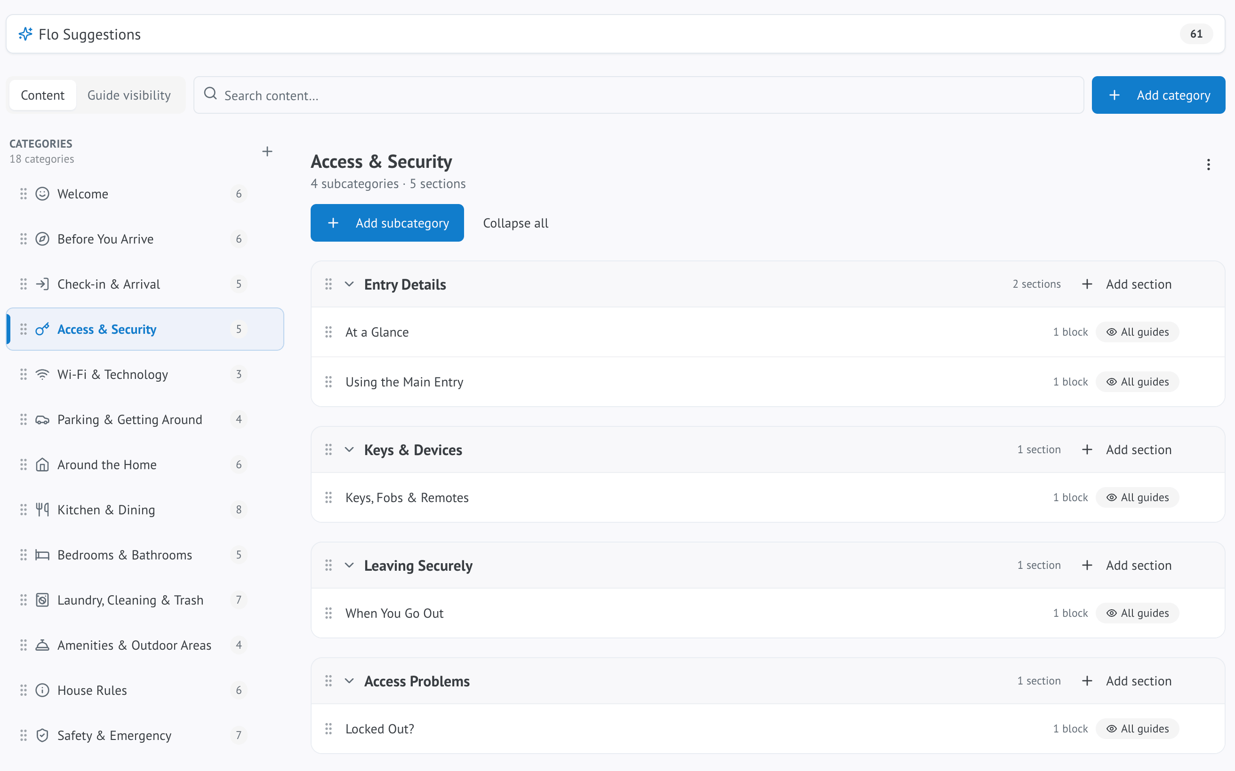1235x771 pixels.
Task: Select the Laundry, Cleaning & Trash category
Action: [x=145, y=600]
